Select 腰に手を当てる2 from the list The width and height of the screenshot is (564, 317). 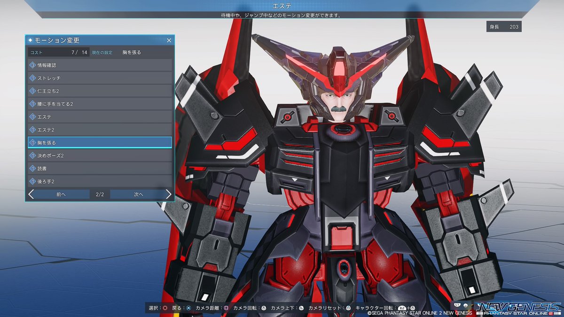click(100, 104)
